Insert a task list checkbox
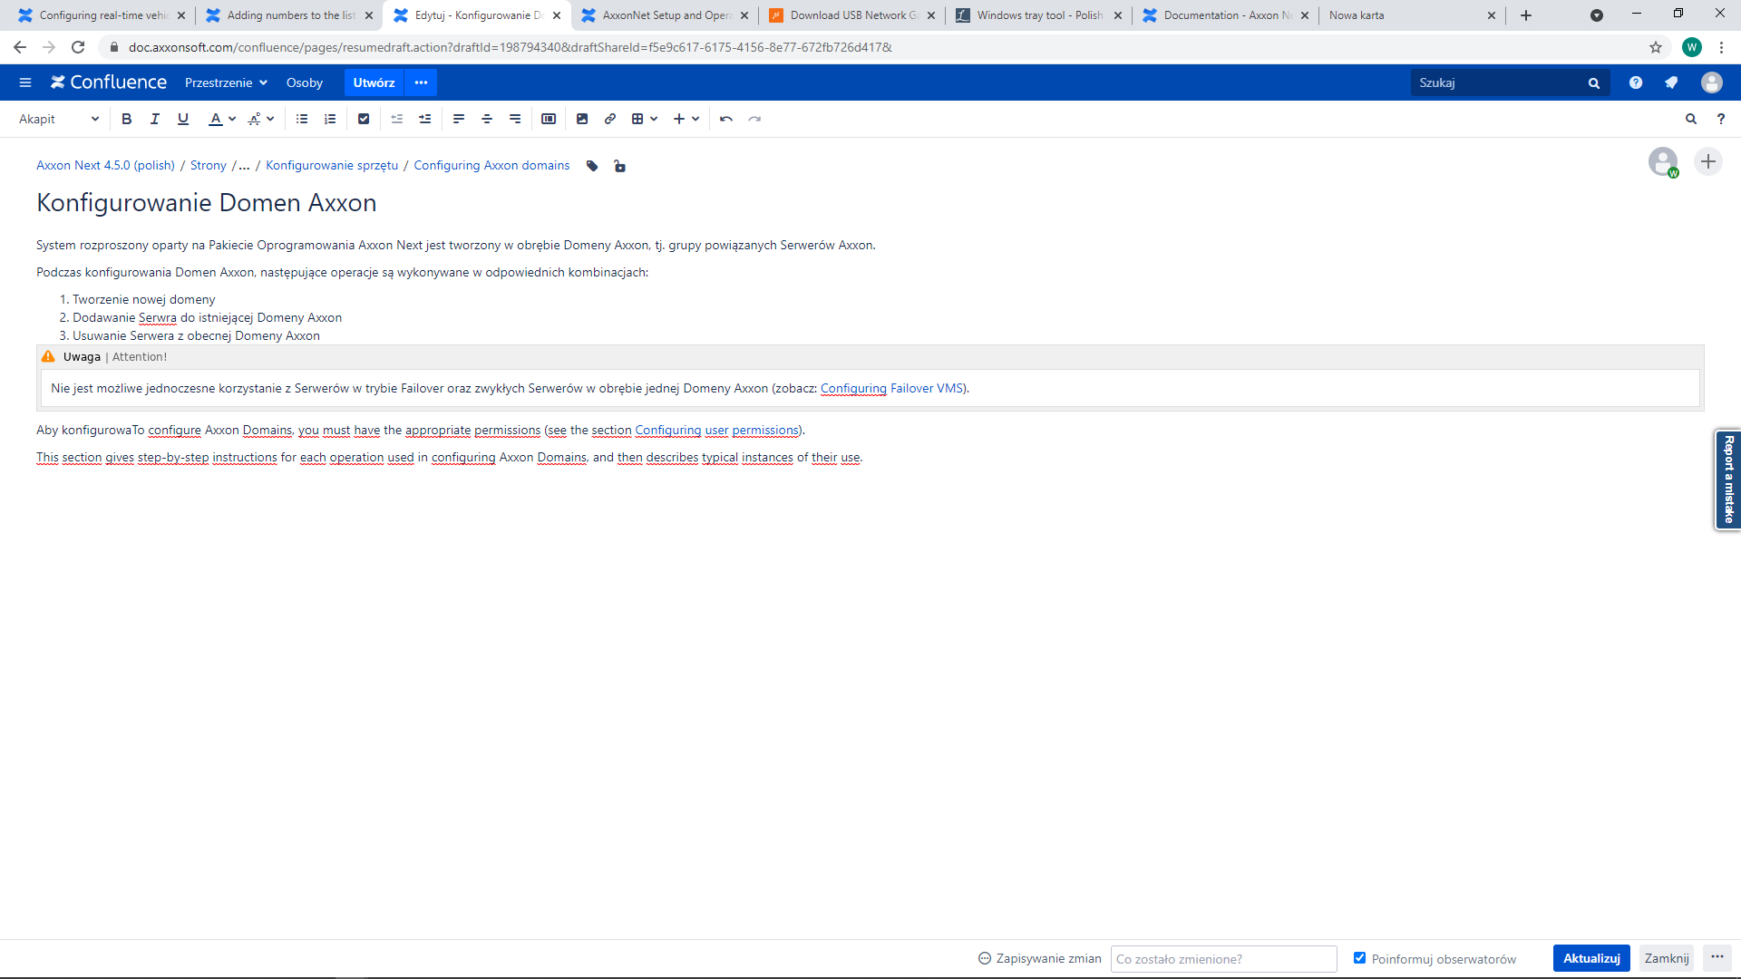The width and height of the screenshot is (1741, 979). tap(364, 119)
